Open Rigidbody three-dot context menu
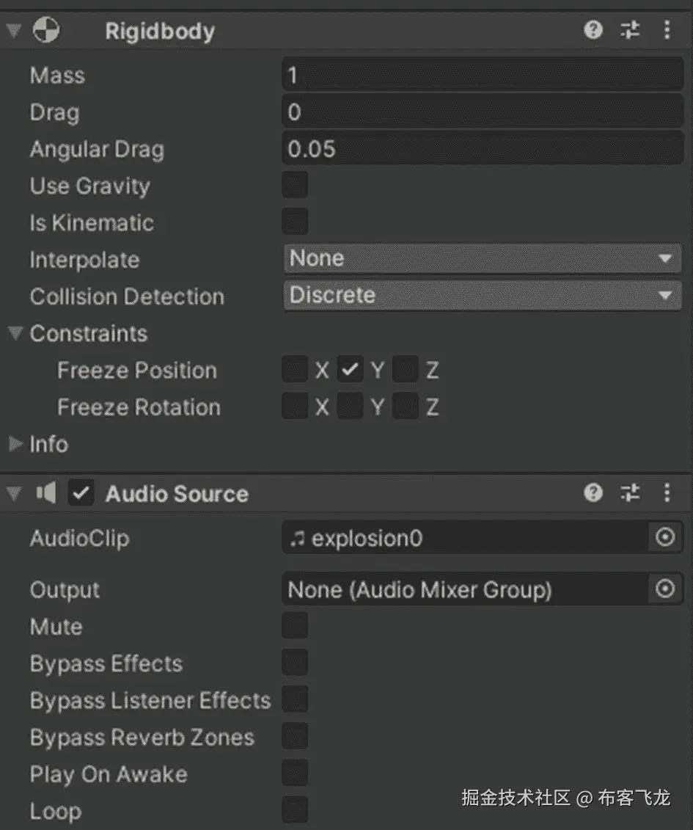The height and width of the screenshot is (830, 693). click(x=667, y=30)
